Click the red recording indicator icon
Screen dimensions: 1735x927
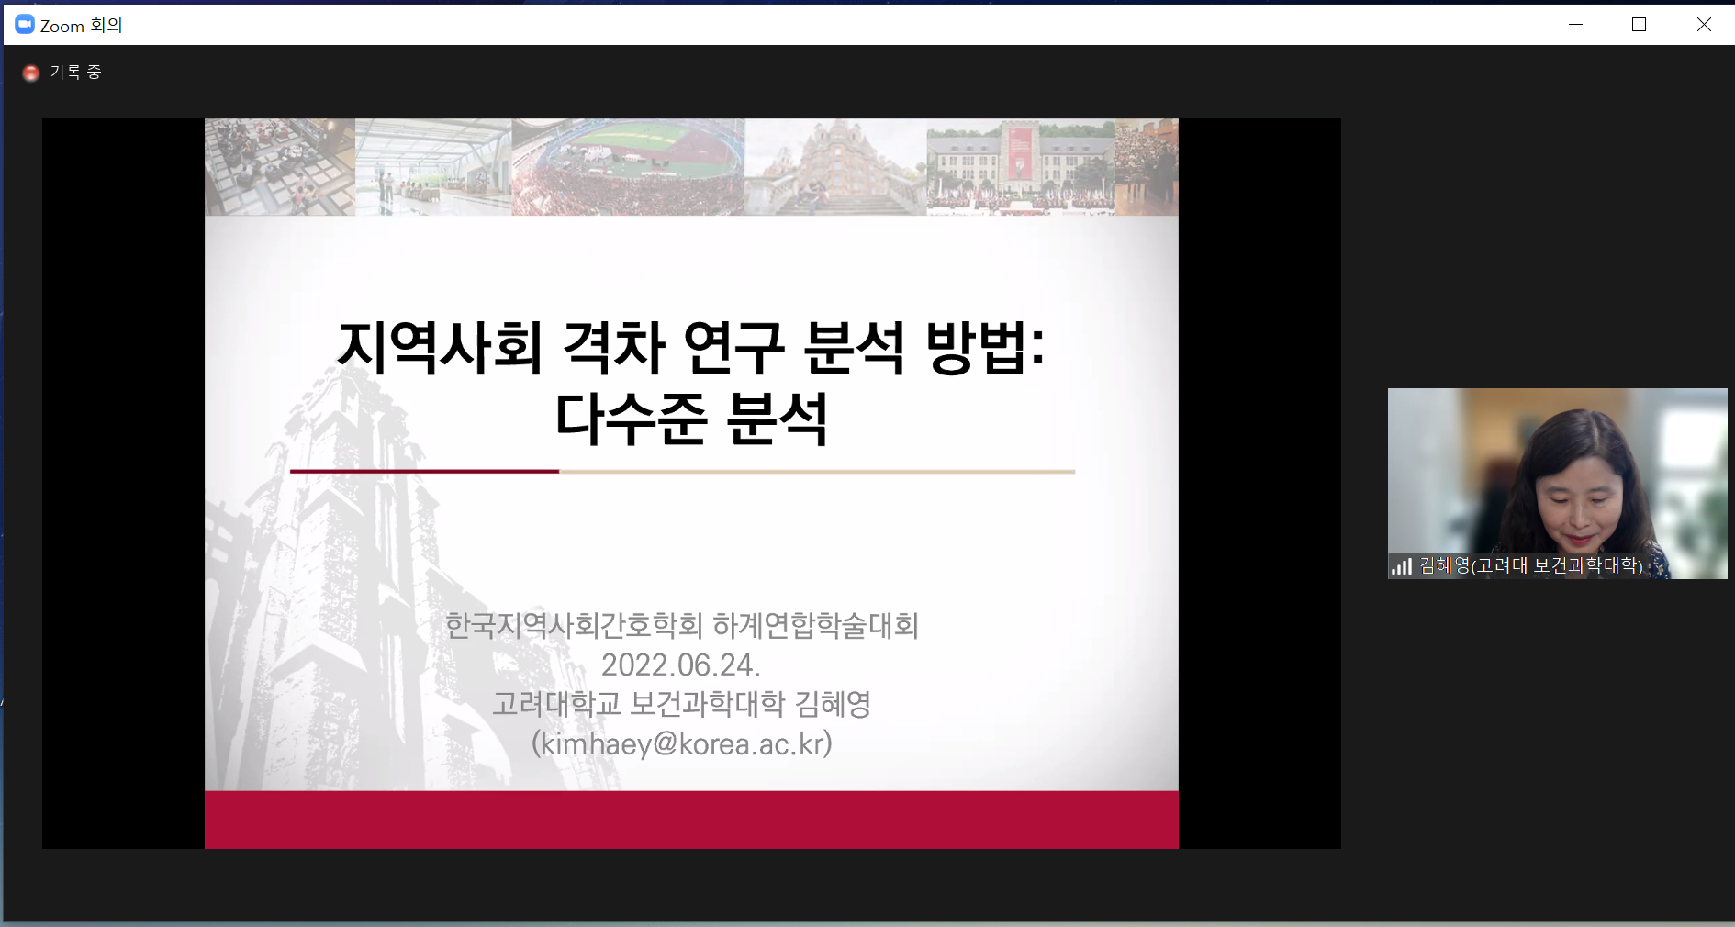coord(31,73)
